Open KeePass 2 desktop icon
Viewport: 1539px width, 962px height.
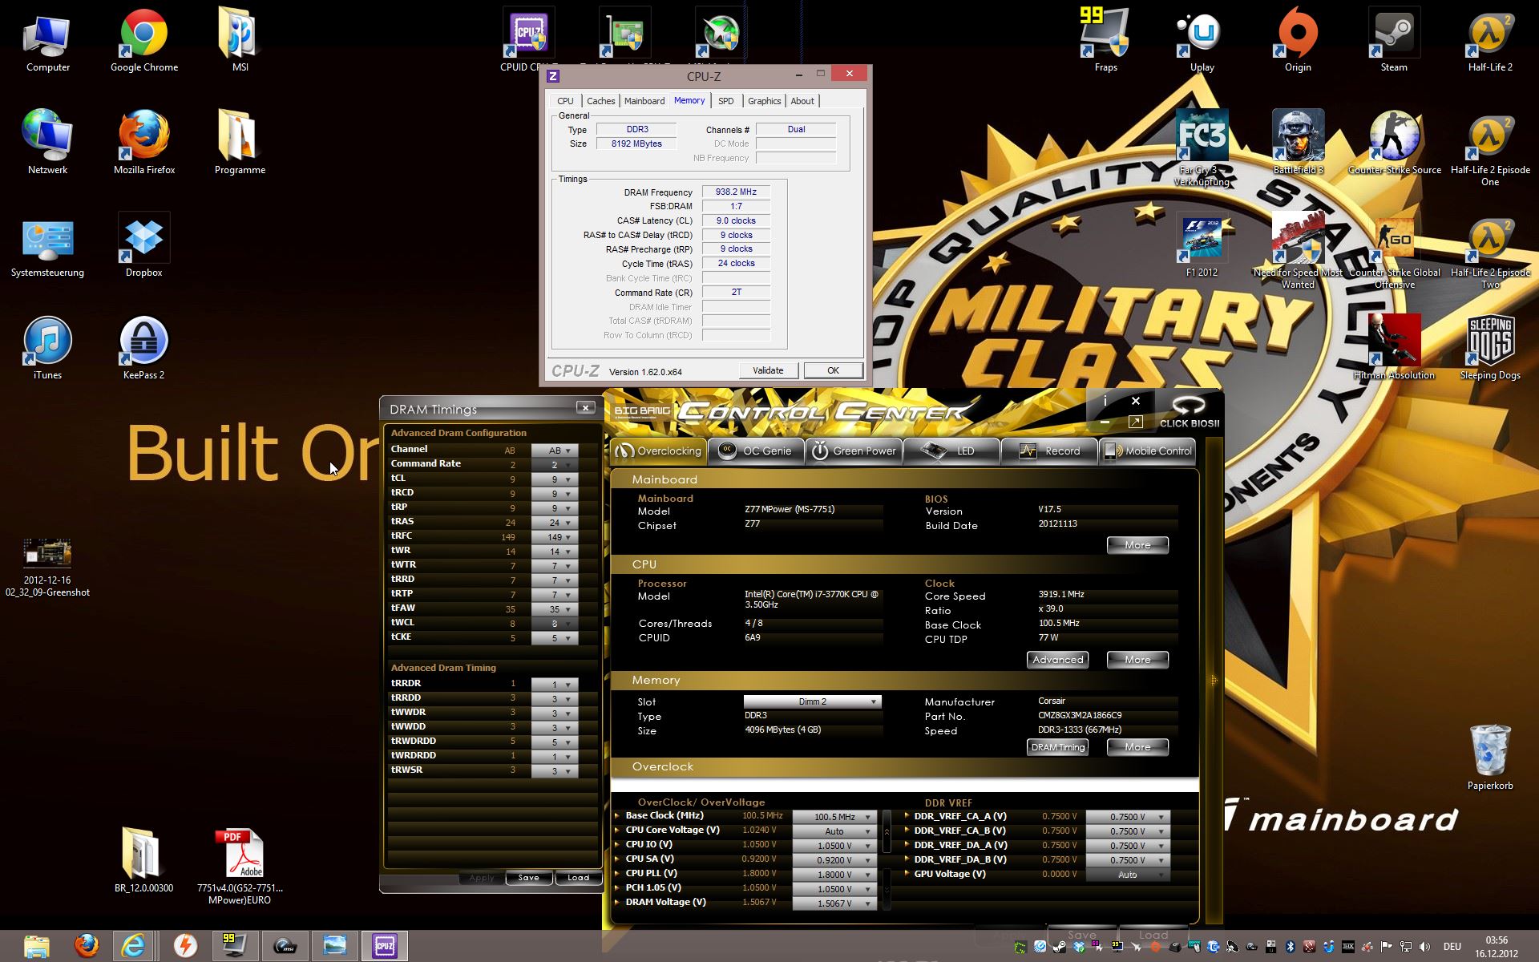pos(143,342)
